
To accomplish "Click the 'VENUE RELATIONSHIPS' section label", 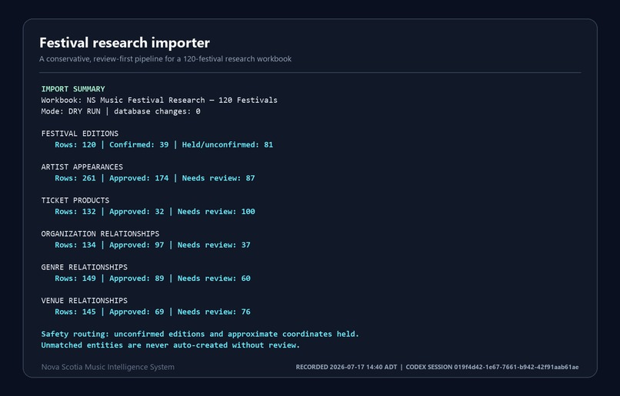I will point(84,301).
